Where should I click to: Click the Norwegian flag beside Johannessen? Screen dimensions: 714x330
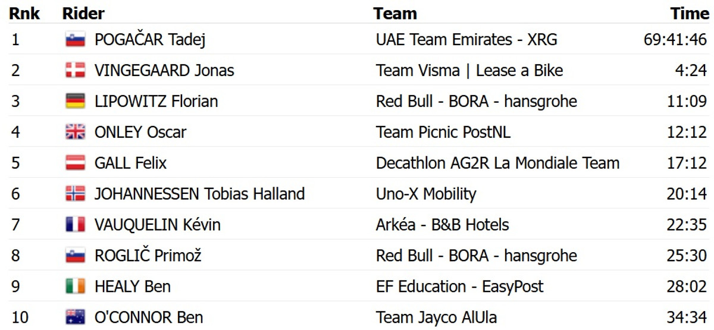(76, 194)
